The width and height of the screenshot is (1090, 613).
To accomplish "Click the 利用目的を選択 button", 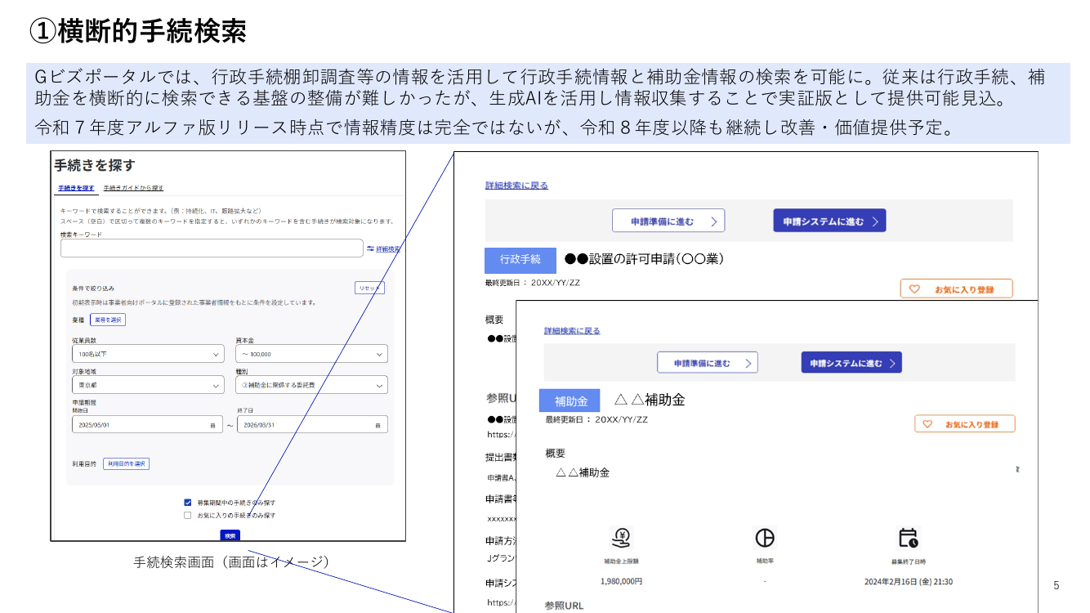I will point(127,463).
